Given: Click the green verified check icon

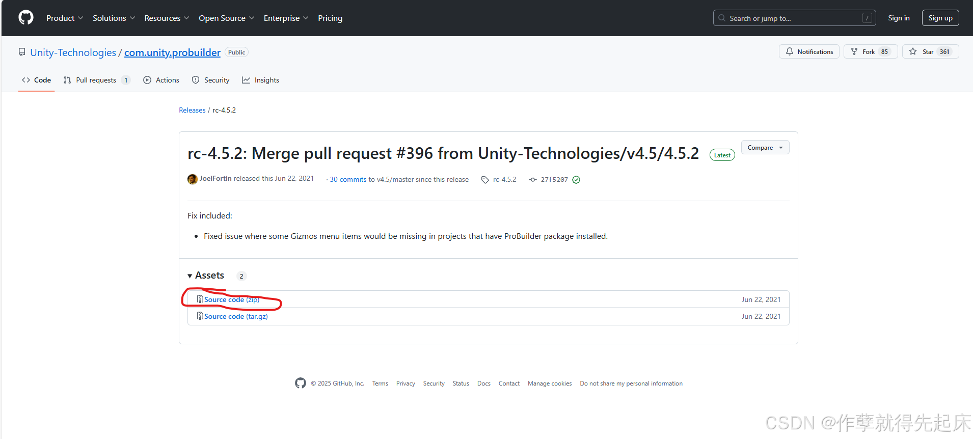Looking at the screenshot, I should click(576, 179).
